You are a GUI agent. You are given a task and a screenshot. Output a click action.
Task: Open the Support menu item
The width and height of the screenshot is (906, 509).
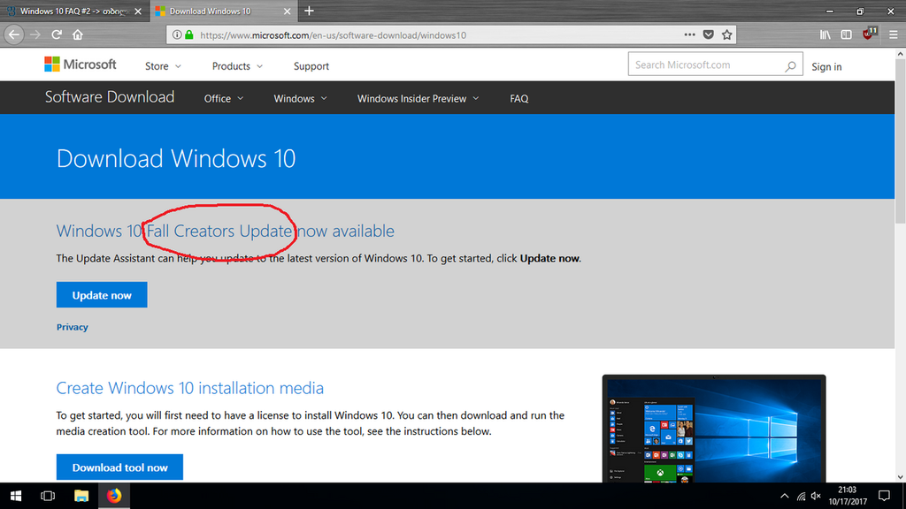coord(311,66)
